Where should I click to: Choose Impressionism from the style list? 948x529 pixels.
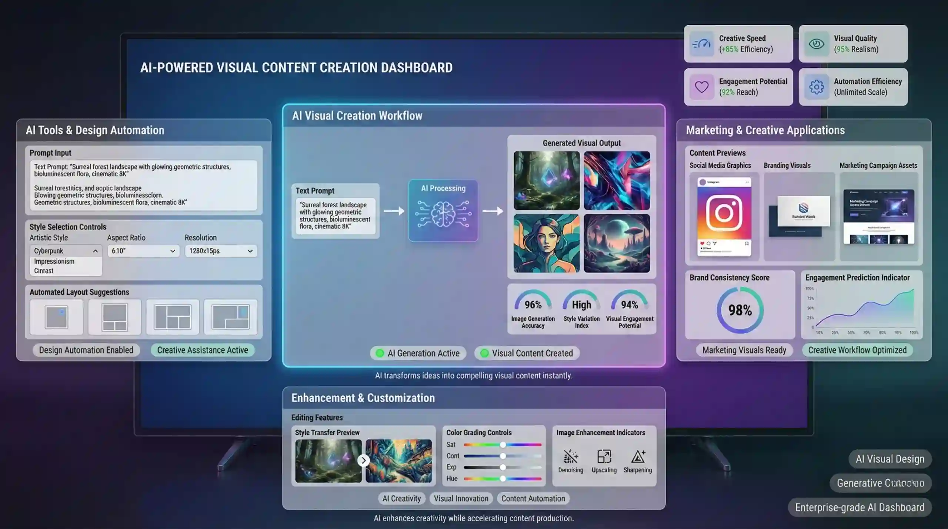tap(54, 261)
